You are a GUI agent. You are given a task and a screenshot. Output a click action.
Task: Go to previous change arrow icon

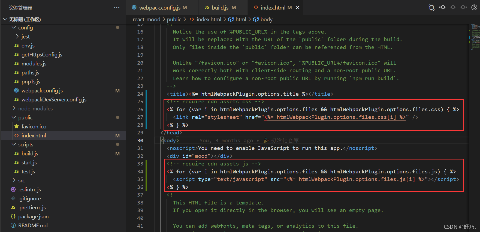(442, 7)
